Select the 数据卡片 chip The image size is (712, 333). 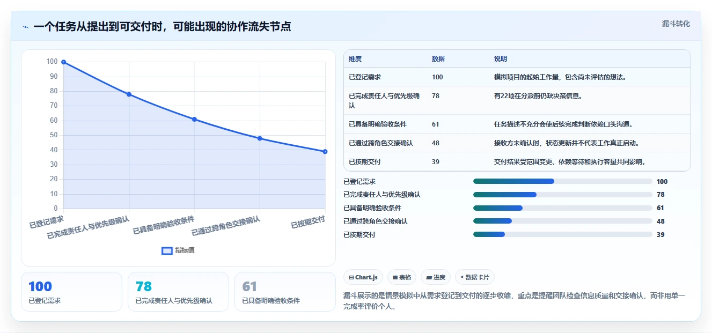pos(475,277)
